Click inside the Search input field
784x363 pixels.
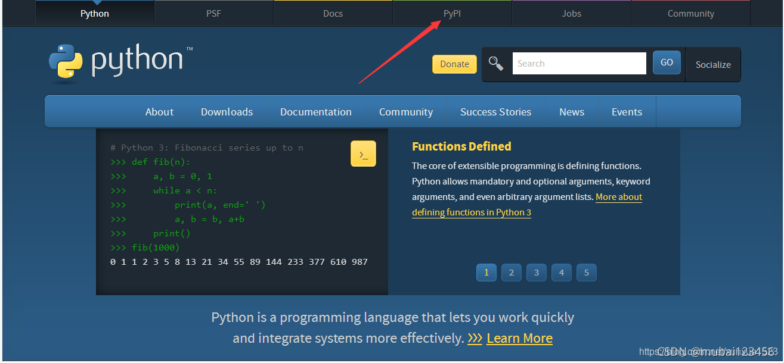pos(579,62)
